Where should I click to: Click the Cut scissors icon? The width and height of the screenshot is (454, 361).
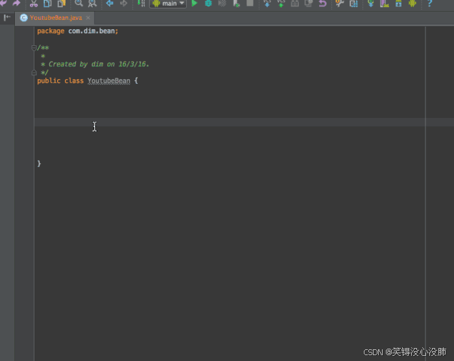34,3
